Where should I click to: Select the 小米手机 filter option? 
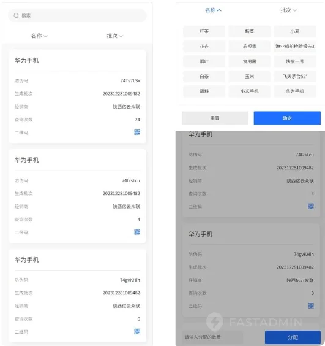click(249, 91)
